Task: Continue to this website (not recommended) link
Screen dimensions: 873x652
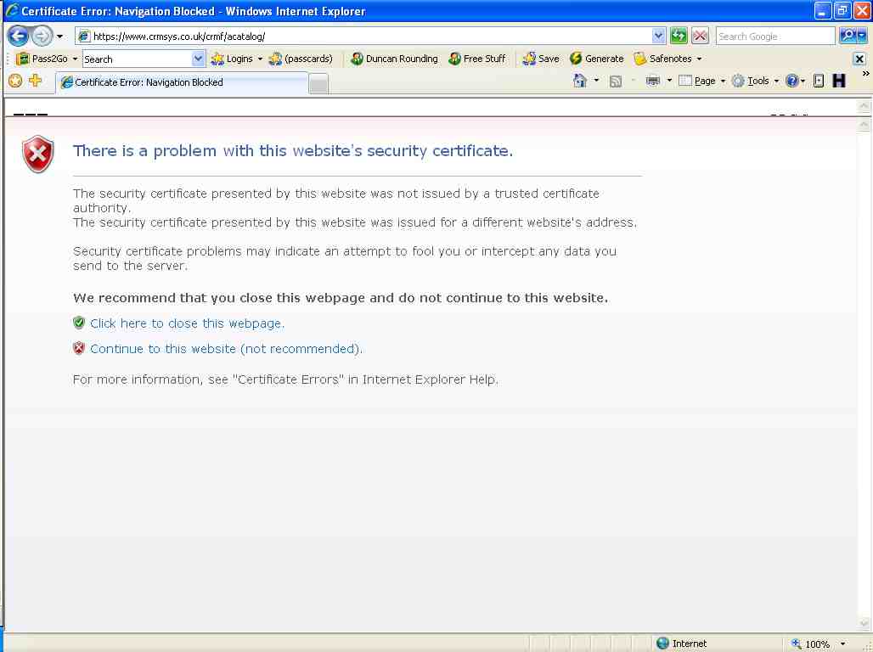Action: point(226,349)
